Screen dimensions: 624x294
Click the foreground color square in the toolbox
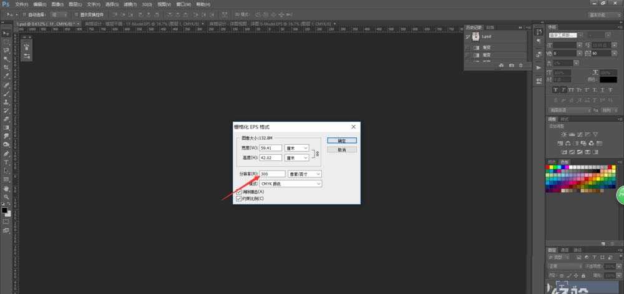(x=5, y=210)
